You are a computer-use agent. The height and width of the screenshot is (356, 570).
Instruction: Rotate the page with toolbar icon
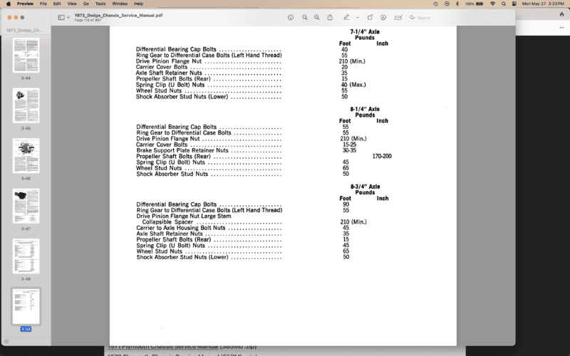[x=370, y=17]
